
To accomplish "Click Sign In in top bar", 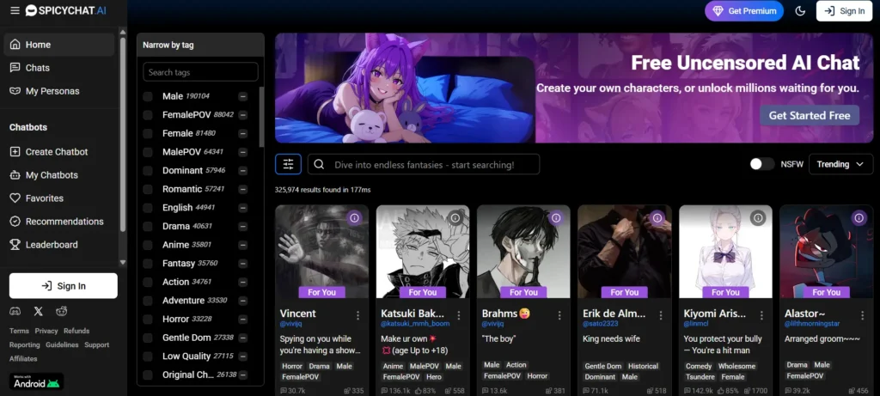I will 844,10.
